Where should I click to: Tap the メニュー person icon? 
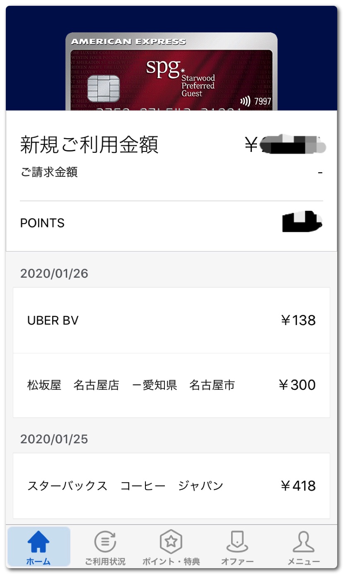pyautogui.click(x=304, y=542)
